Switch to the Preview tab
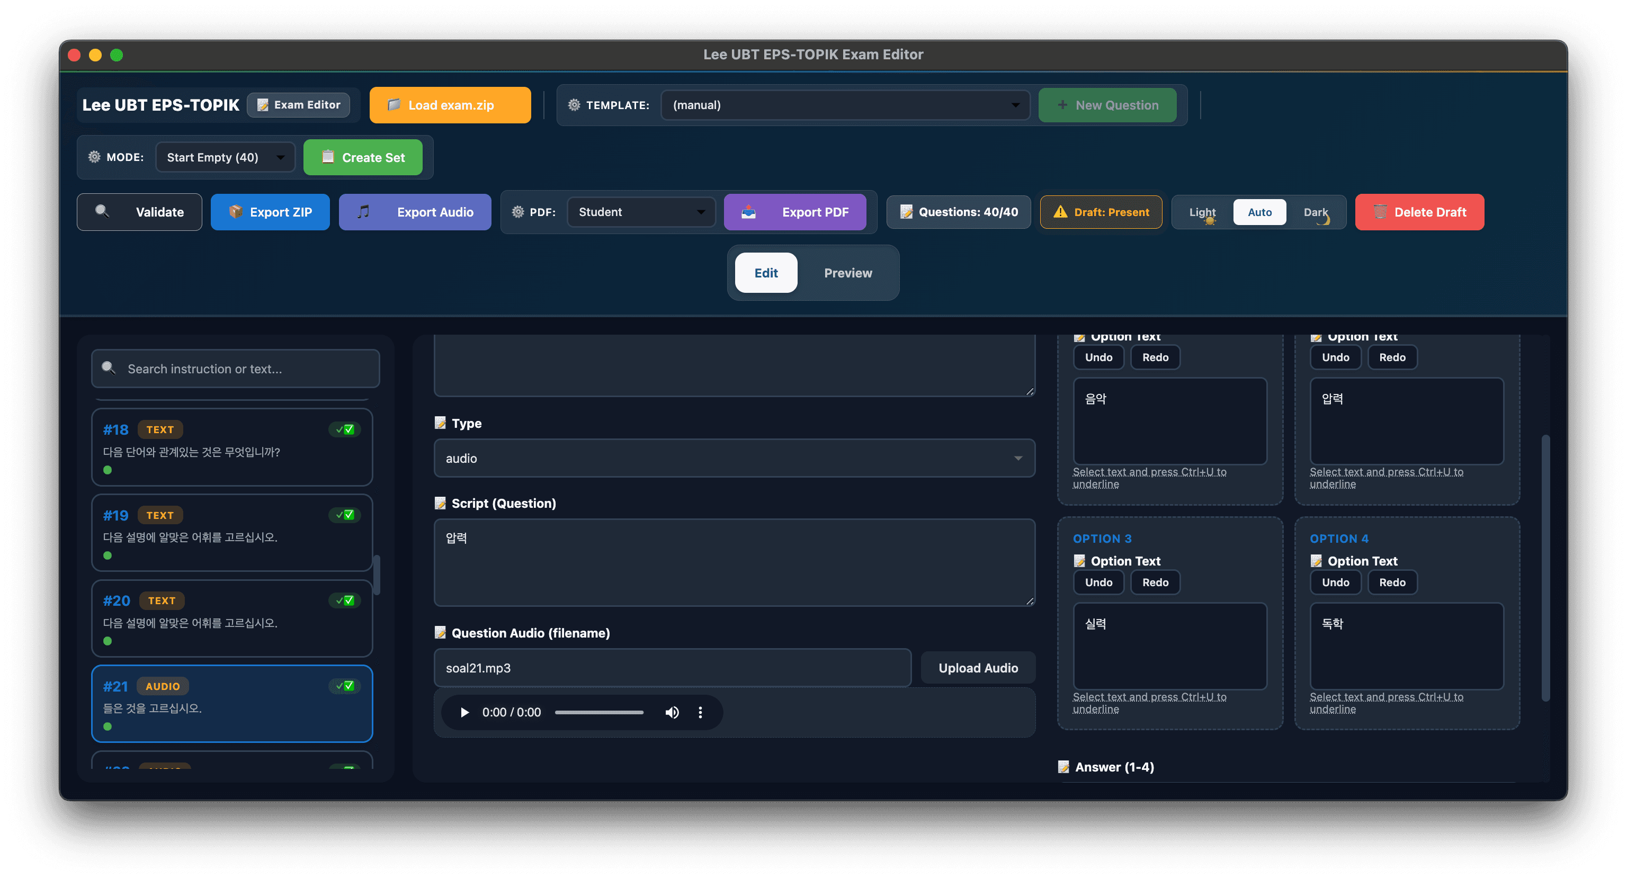 (x=847, y=273)
